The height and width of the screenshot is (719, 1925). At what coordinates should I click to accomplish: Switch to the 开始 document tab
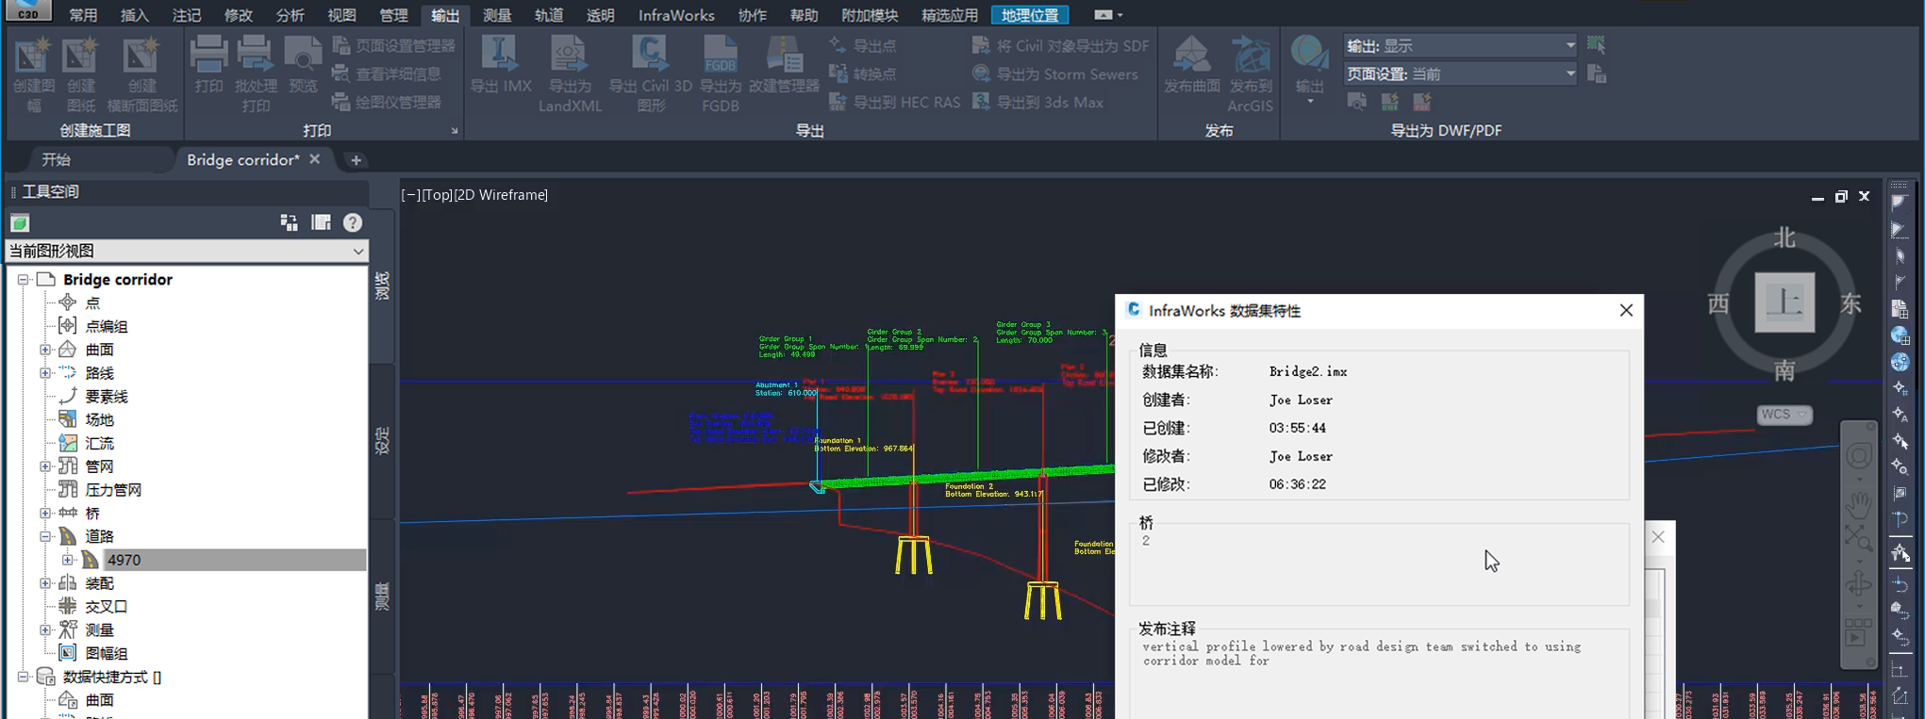[x=57, y=159]
